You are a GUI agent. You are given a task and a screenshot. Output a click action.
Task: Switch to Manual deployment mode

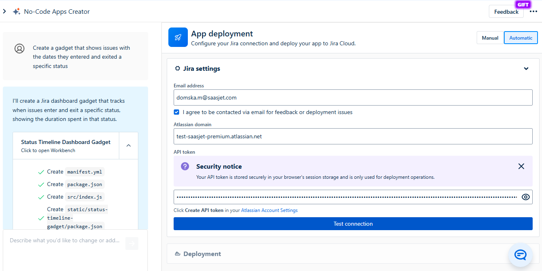click(490, 38)
